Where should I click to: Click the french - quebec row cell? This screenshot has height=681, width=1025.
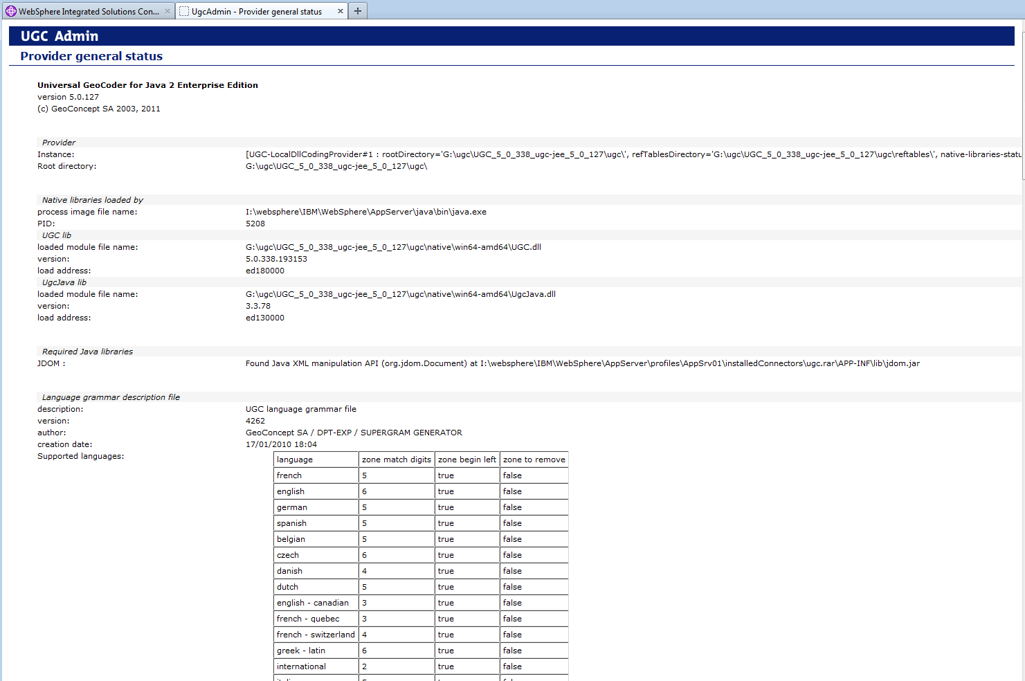pyautogui.click(x=316, y=619)
